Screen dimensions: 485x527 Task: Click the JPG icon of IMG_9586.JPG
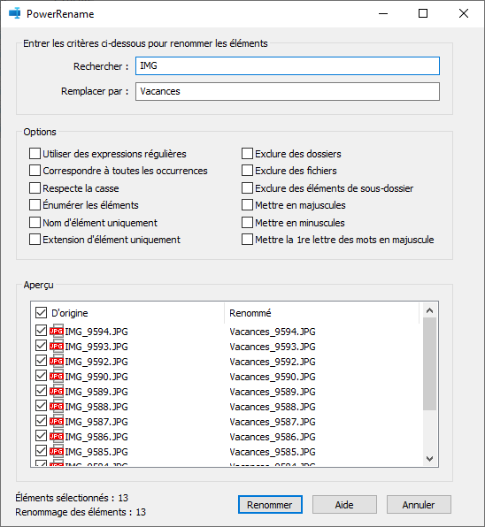57,436
